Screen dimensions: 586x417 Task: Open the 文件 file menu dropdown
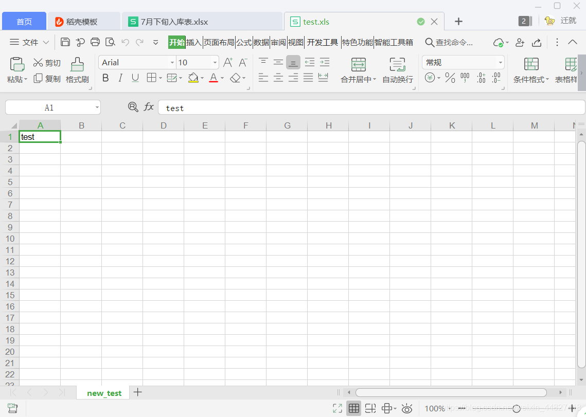(x=29, y=42)
